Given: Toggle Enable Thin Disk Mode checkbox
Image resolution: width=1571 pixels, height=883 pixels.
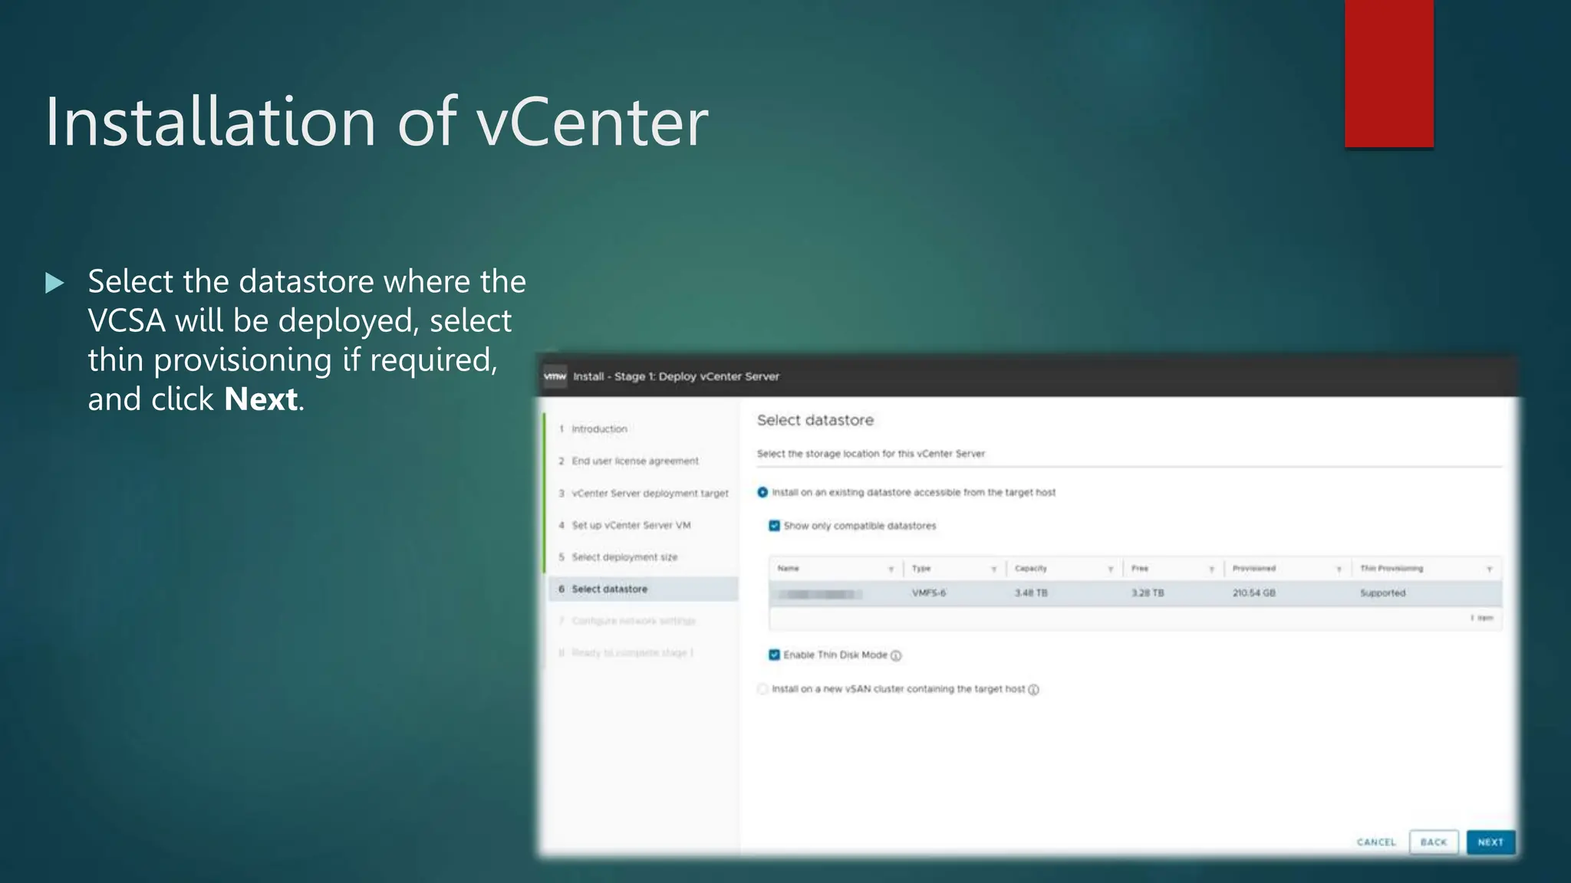Looking at the screenshot, I should 774,655.
